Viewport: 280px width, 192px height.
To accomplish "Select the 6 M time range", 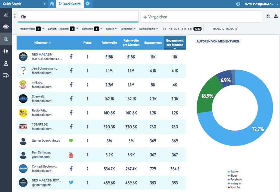I will click(x=190, y=29).
